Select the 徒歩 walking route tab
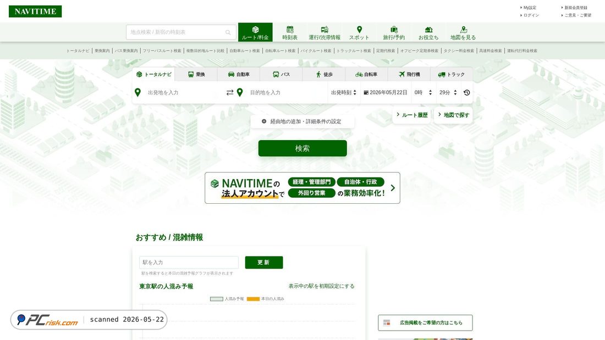The width and height of the screenshot is (605, 340). pos(324,74)
